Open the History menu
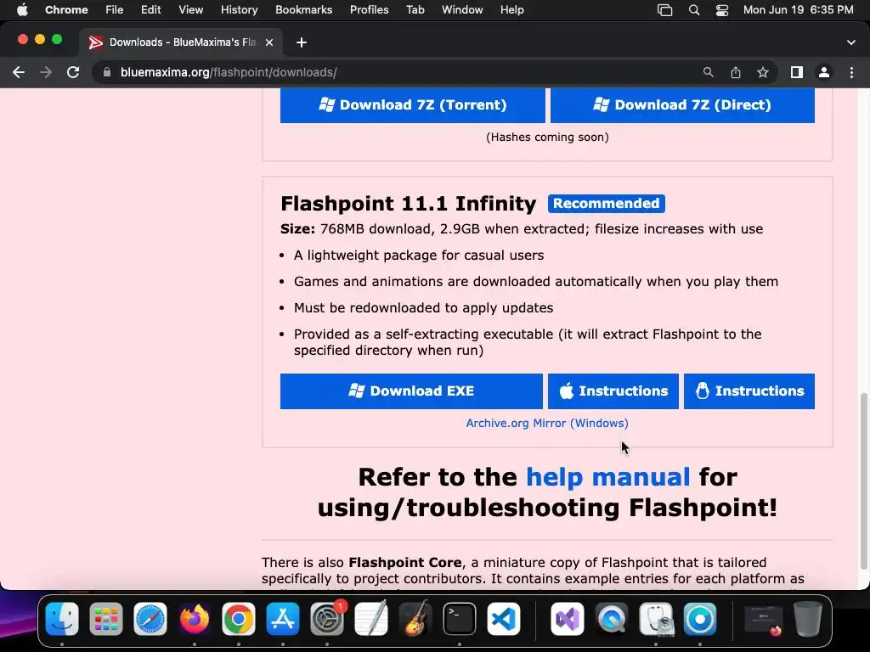This screenshot has height=652, width=870. click(x=239, y=10)
